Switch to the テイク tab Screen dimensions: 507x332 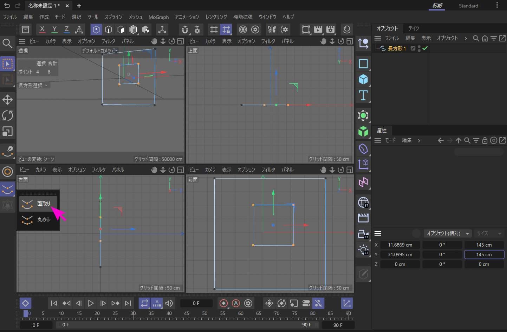point(414,28)
